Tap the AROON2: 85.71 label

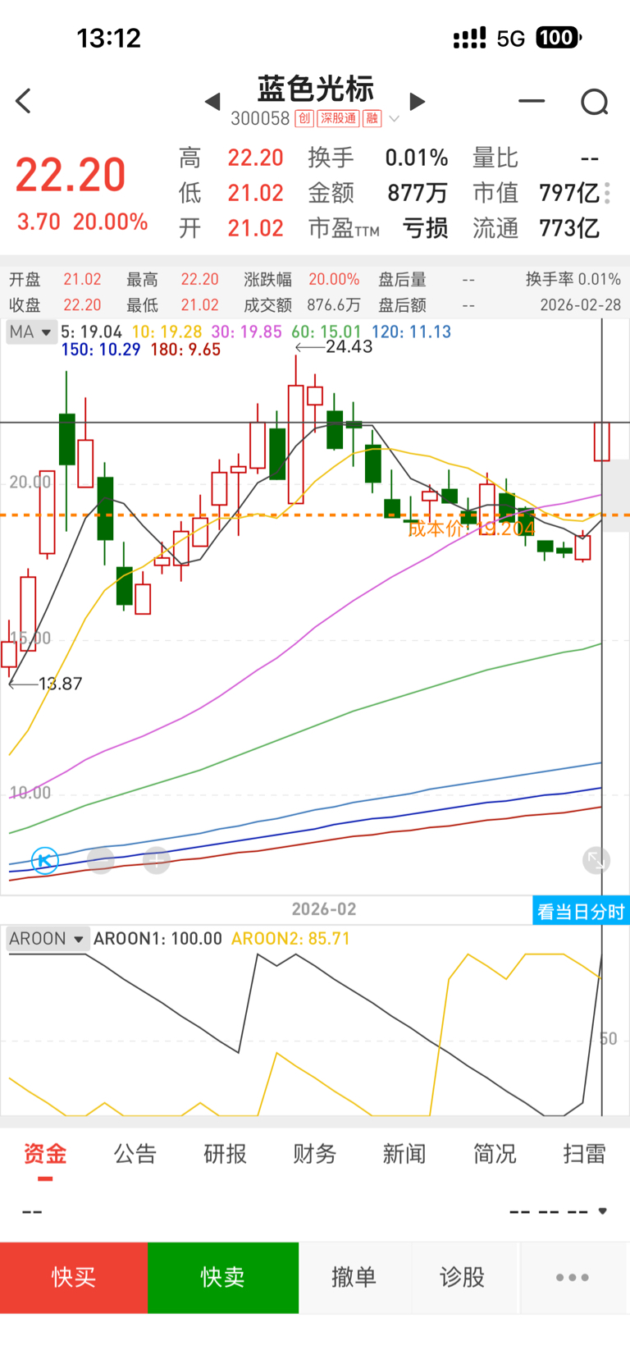(x=290, y=938)
